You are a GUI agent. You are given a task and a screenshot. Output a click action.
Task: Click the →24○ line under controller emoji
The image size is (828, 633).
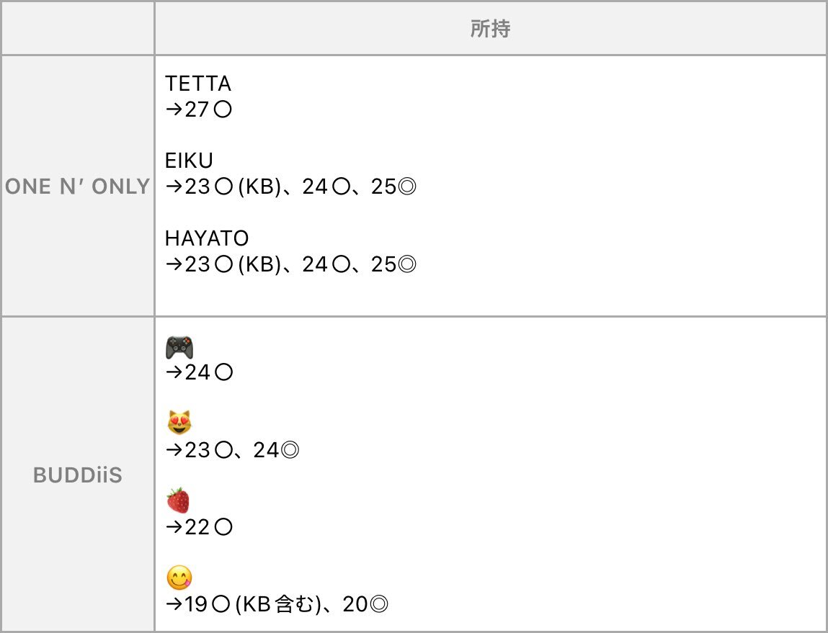click(199, 372)
